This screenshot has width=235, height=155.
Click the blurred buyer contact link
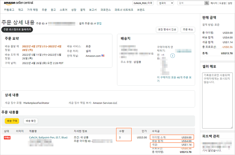click(x=183, y=51)
